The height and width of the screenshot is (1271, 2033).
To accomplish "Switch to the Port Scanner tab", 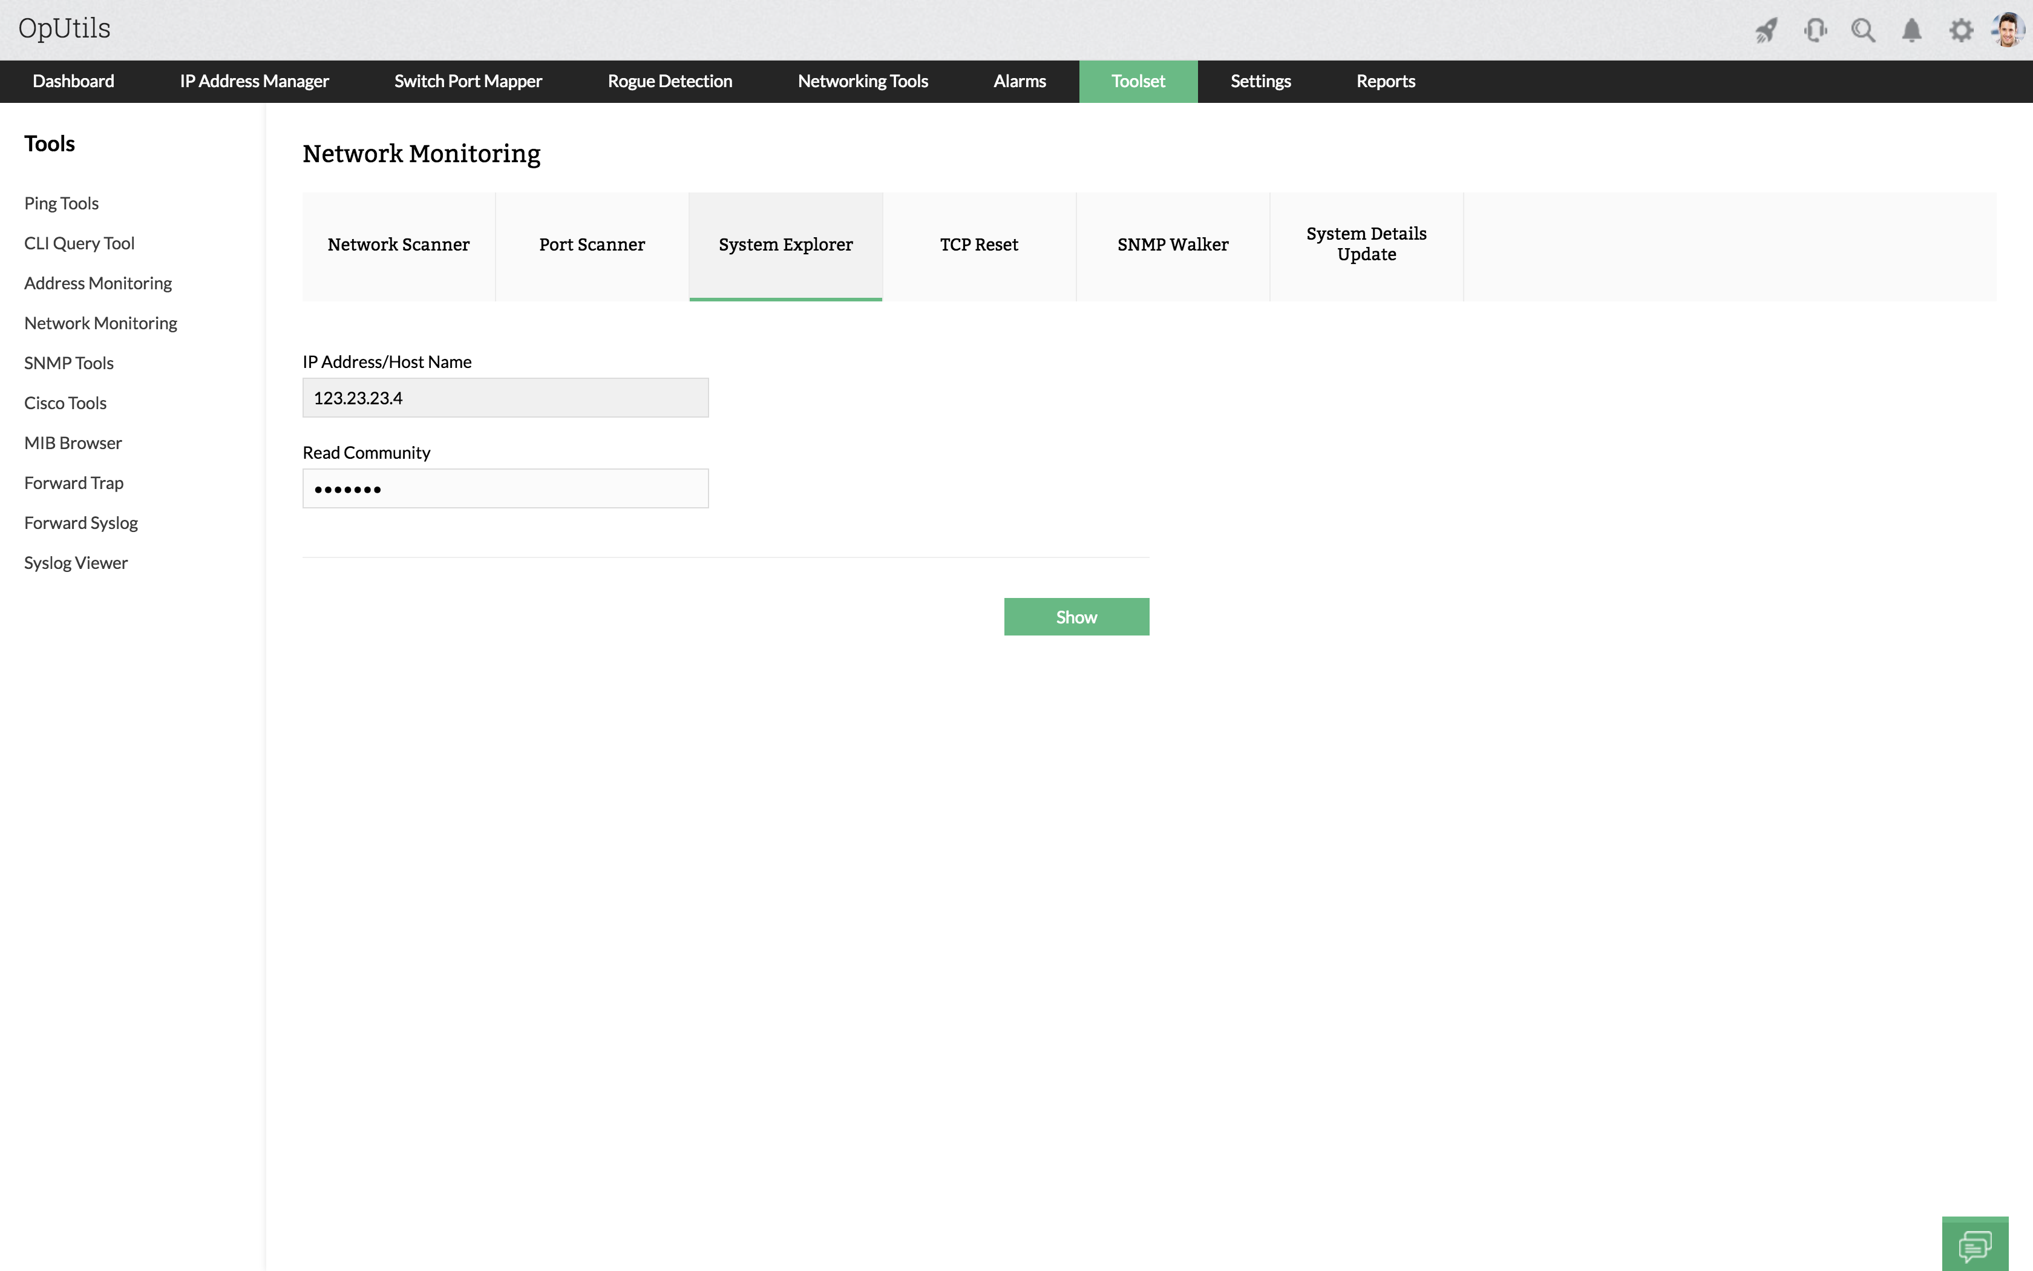I will pyautogui.click(x=591, y=245).
